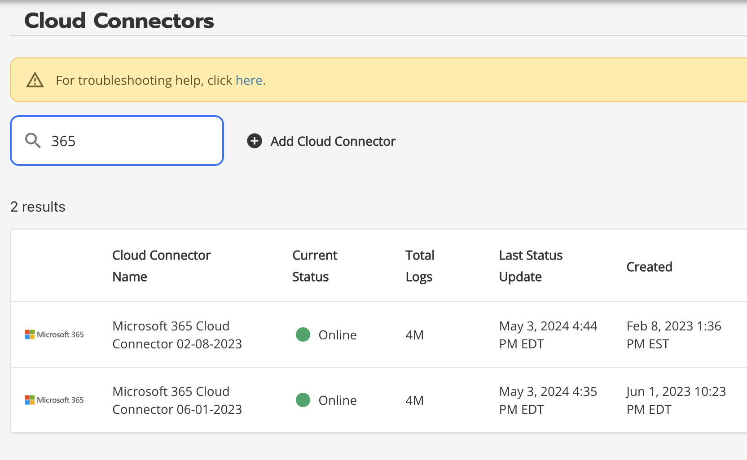Click the plus icon for adding connector
Viewport: 747px width, 460px height.
pos(255,141)
